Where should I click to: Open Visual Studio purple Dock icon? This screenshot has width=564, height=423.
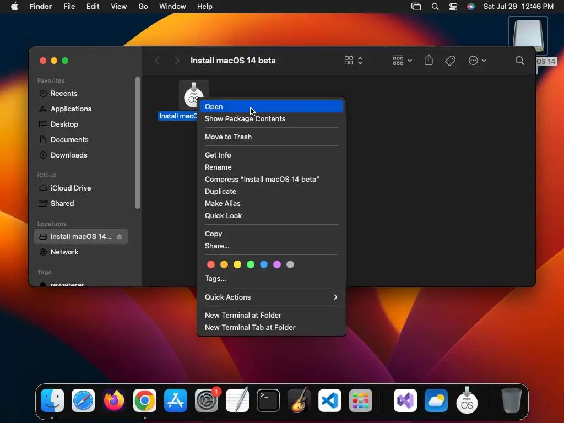click(405, 400)
